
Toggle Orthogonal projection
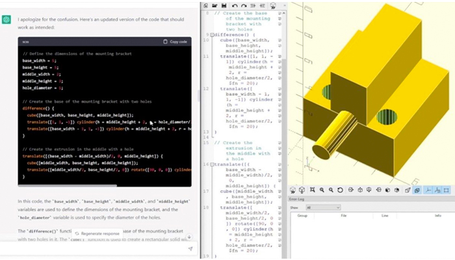417,190
